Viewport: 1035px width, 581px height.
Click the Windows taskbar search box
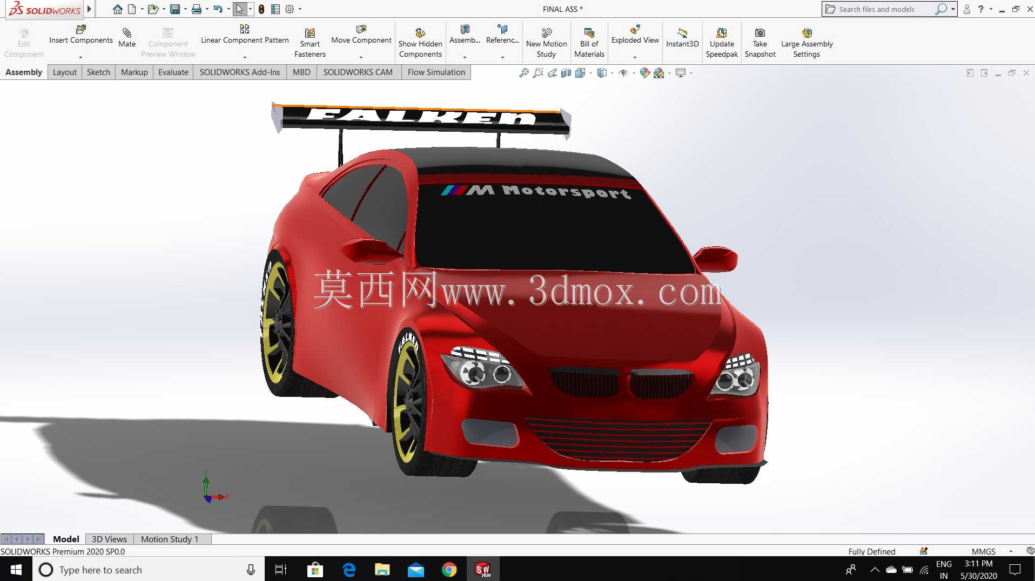149,569
